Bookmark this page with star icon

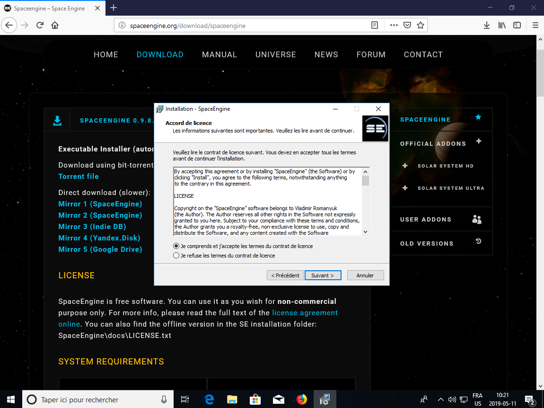tap(420, 25)
